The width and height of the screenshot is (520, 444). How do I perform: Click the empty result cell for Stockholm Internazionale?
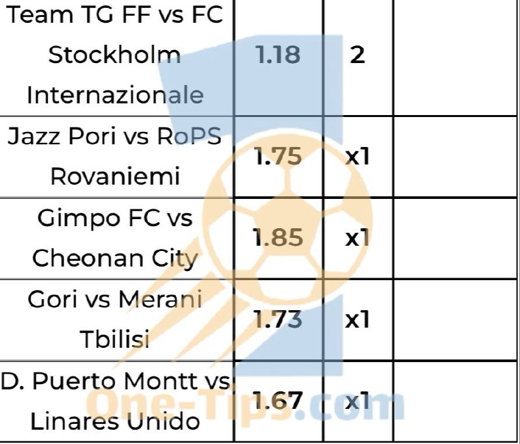pyautogui.click(x=455, y=57)
